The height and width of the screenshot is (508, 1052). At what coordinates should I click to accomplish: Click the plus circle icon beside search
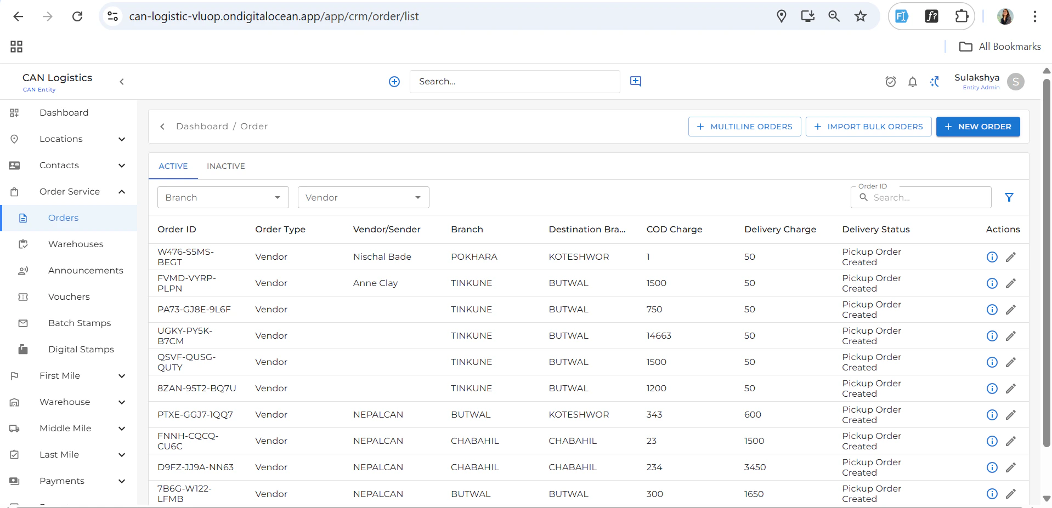tap(394, 82)
